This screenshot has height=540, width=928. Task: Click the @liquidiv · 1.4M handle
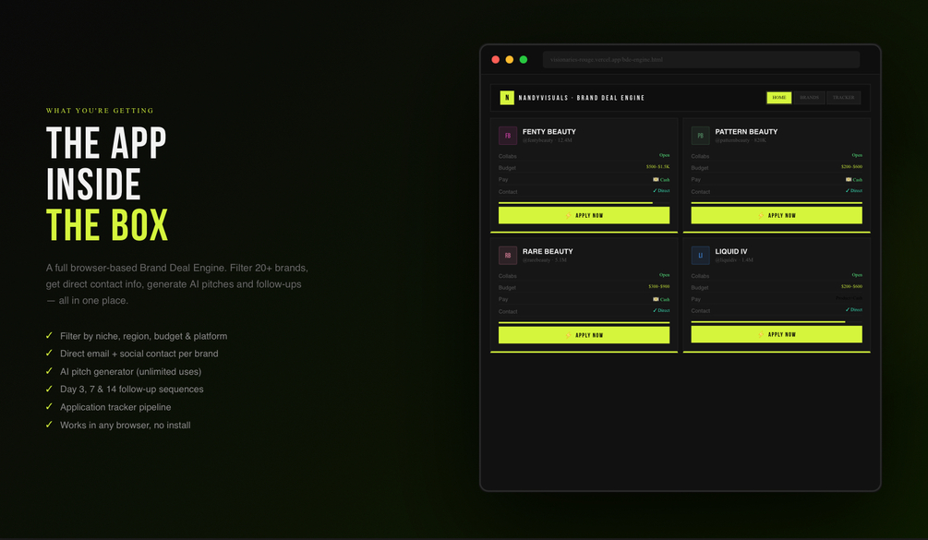734,259
